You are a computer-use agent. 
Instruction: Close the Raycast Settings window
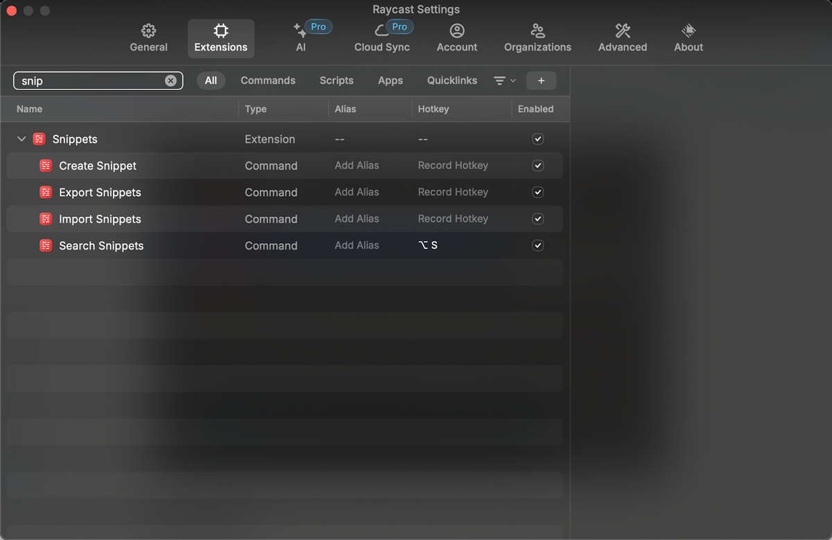pyautogui.click(x=11, y=10)
